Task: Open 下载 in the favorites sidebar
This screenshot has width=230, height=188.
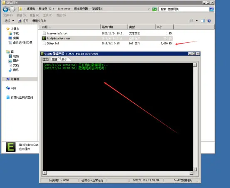Action: click(x=14, y=33)
